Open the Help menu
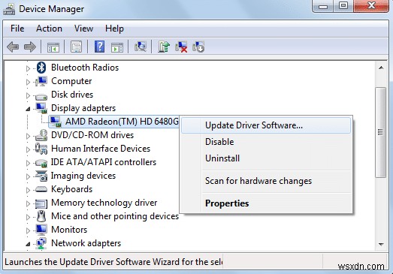This screenshot has height=274, width=393. tap(114, 29)
